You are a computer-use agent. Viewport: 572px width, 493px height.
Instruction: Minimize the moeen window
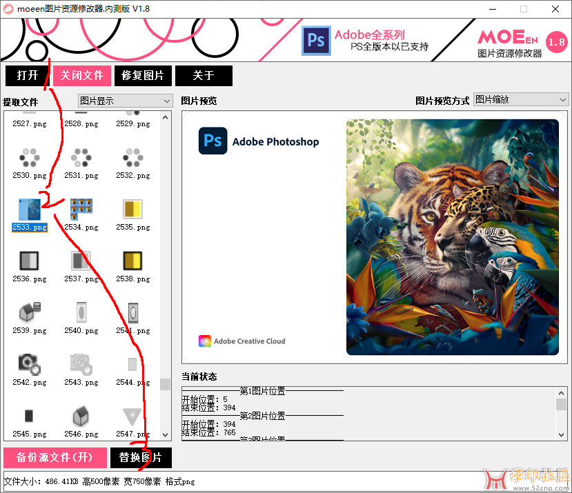click(x=493, y=9)
